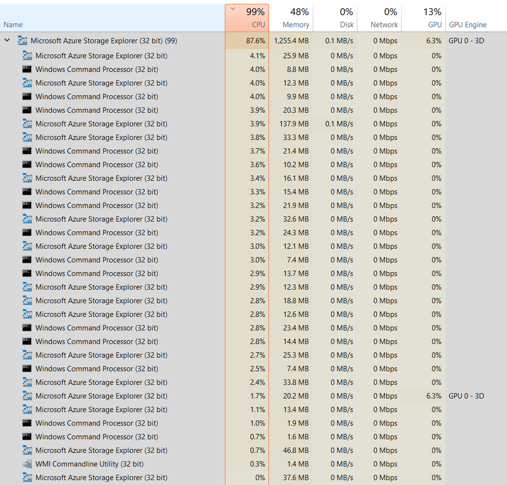
Task: Click the 0 Mbps network value in the 87.6% row
Action: 385,41
